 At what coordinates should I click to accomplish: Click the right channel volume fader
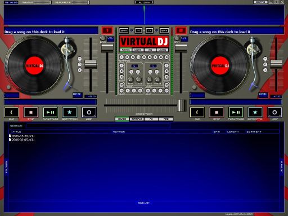click(x=181, y=48)
